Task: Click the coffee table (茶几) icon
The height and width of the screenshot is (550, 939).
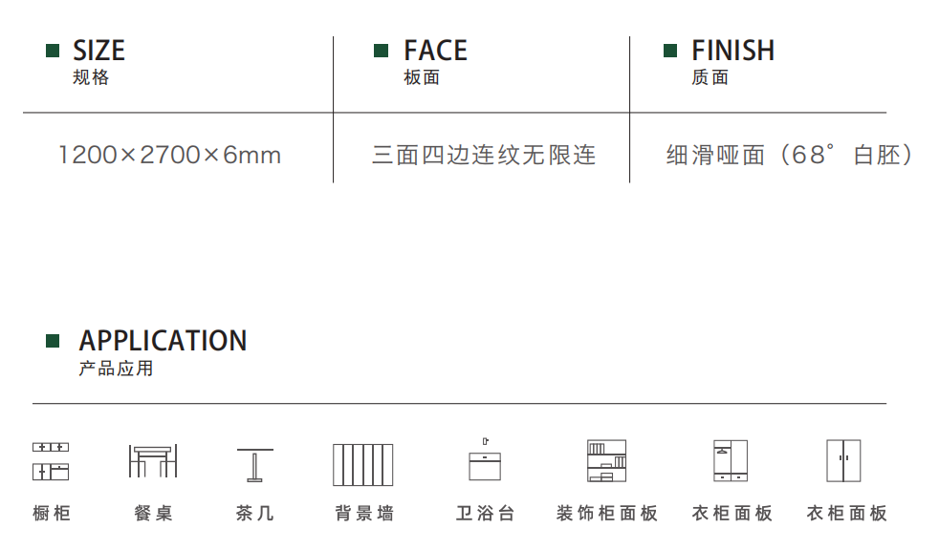Action: (x=254, y=464)
